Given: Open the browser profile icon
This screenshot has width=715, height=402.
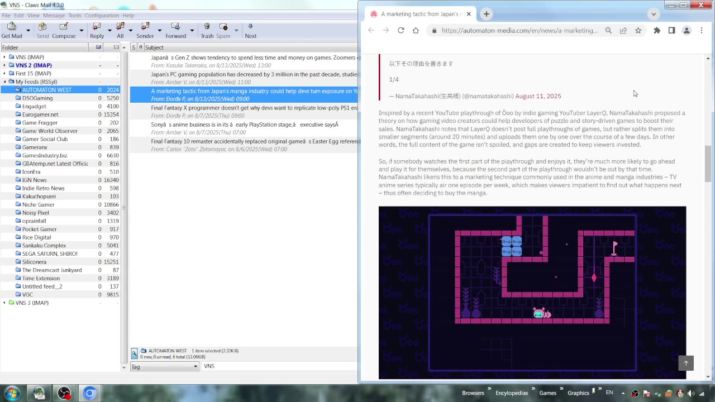Looking at the screenshot, I should tap(687, 31).
